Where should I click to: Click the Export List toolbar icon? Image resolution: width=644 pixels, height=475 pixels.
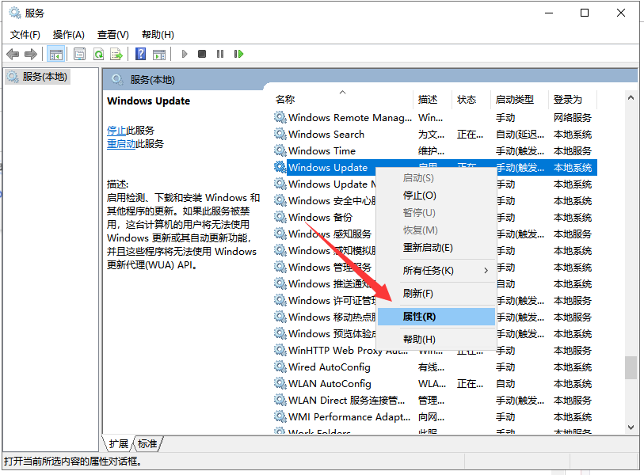tap(117, 53)
